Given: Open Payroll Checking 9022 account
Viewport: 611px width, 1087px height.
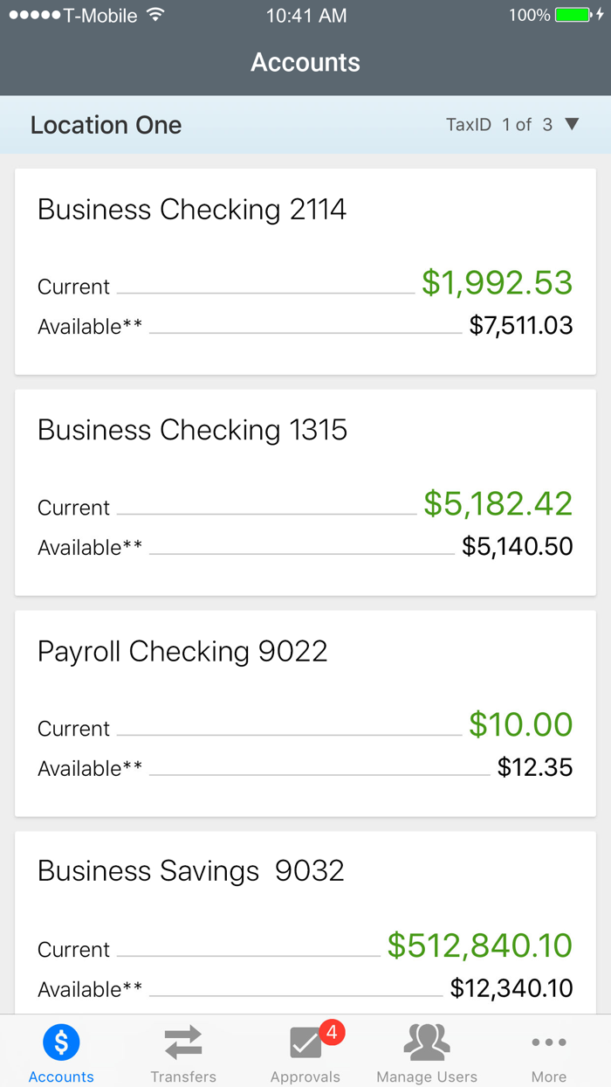Looking at the screenshot, I should tap(305, 708).
